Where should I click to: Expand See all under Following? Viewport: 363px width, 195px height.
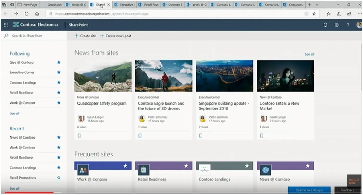click(x=14, y=113)
